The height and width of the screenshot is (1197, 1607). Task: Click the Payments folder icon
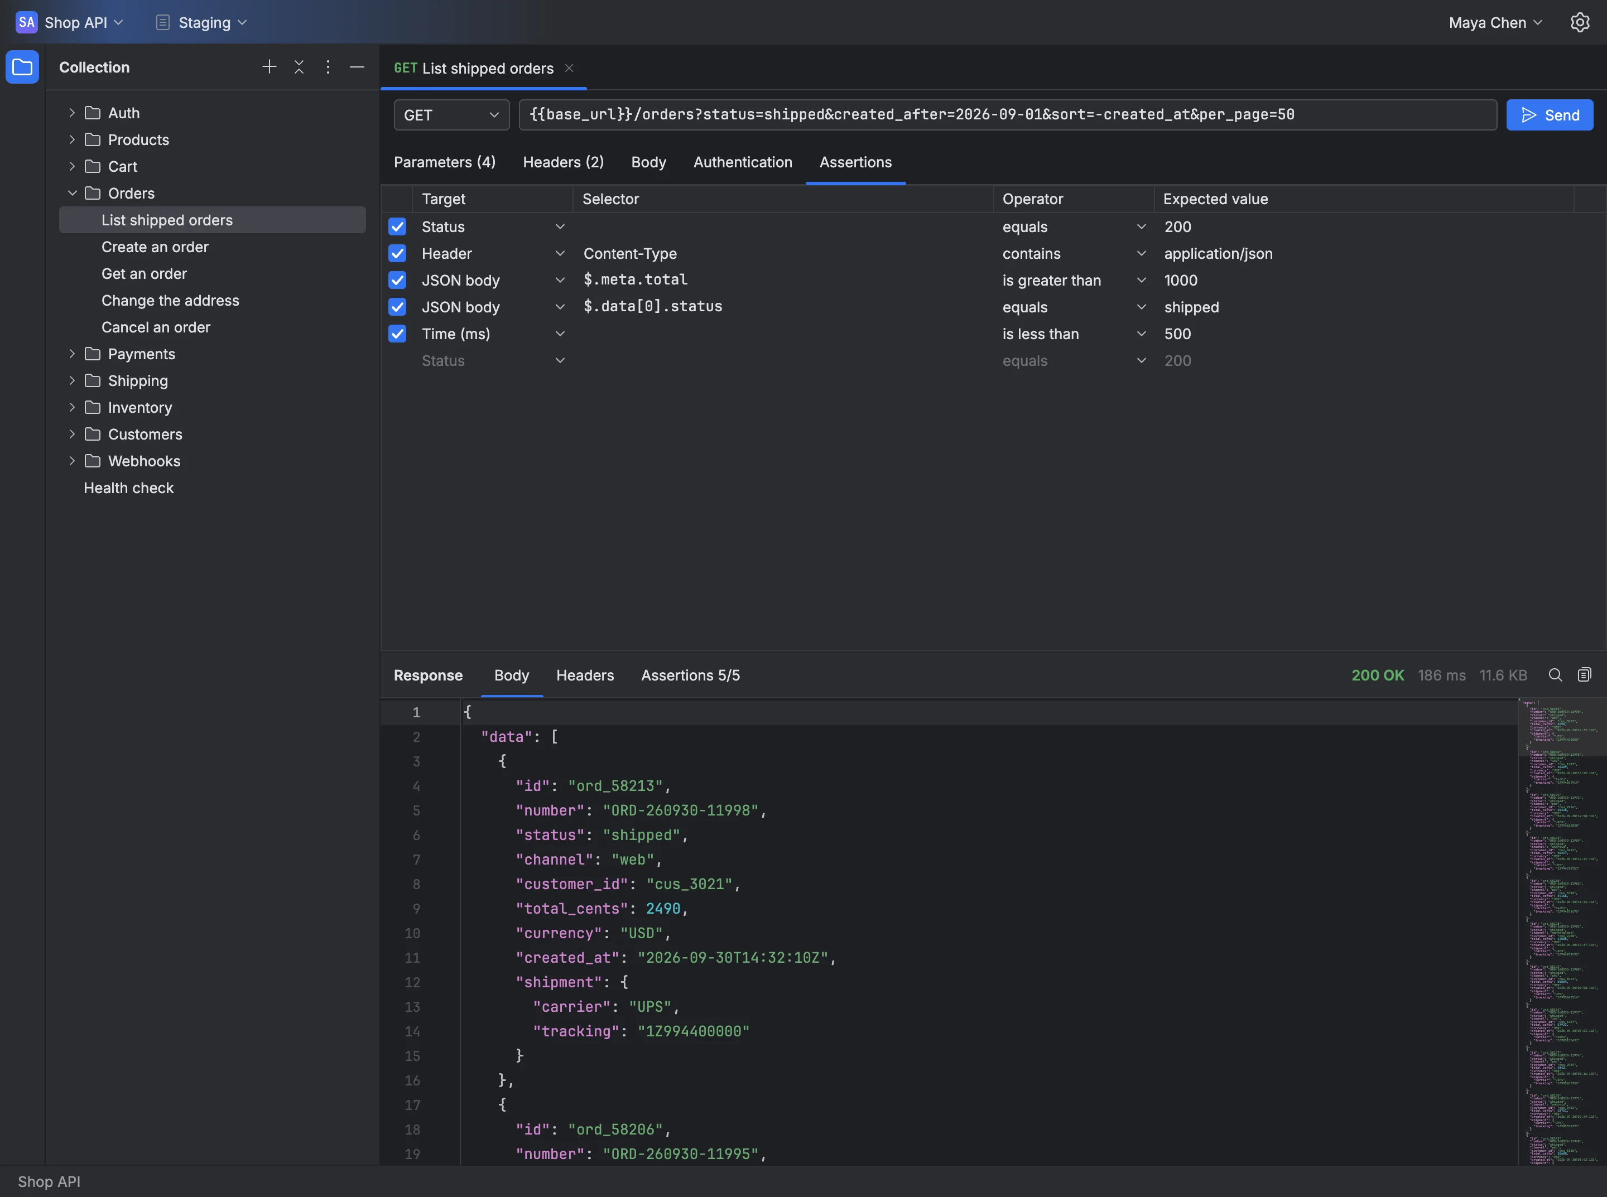(93, 354)
